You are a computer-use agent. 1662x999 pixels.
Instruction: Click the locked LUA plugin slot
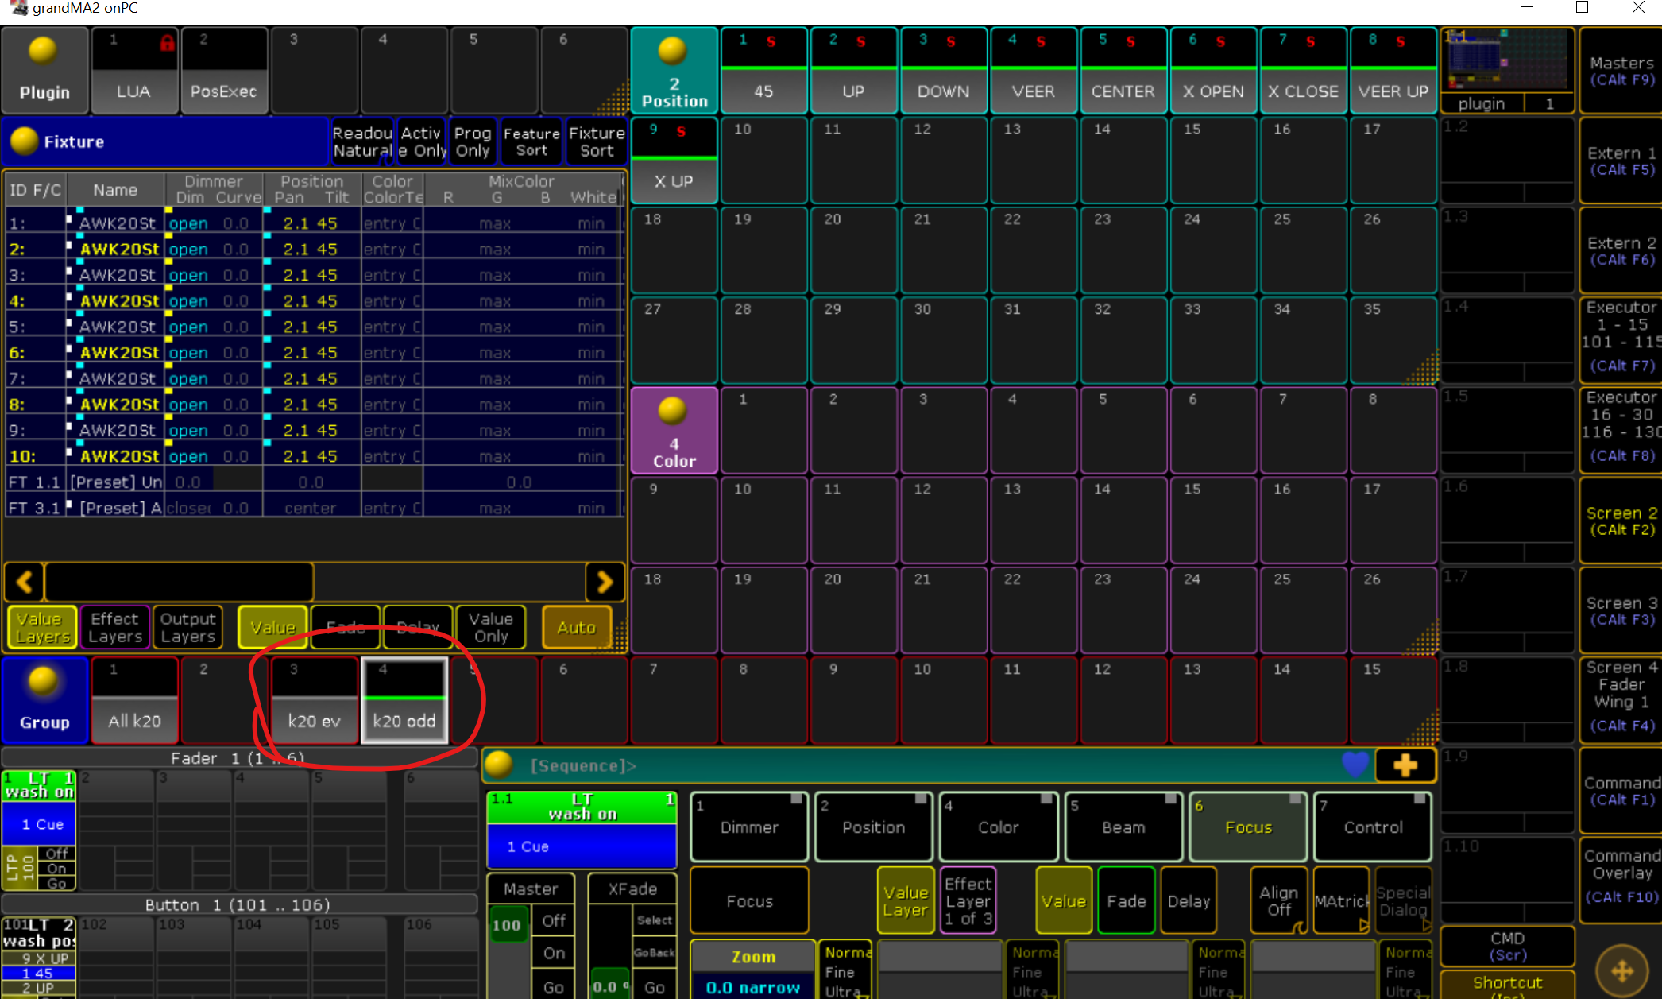[x=133, y=72]
